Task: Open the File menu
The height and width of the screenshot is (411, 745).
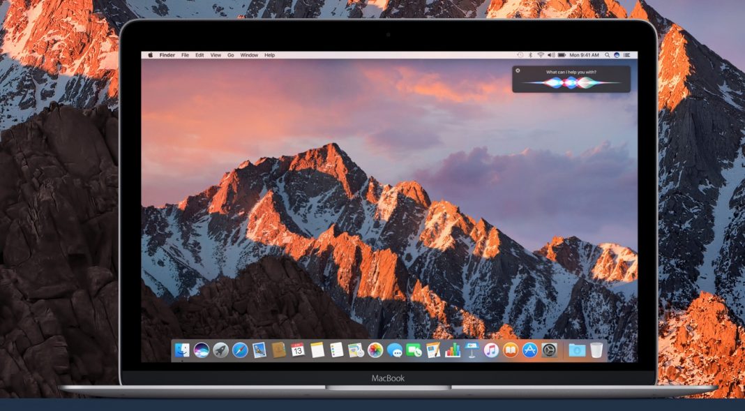Action: (186, 55)
